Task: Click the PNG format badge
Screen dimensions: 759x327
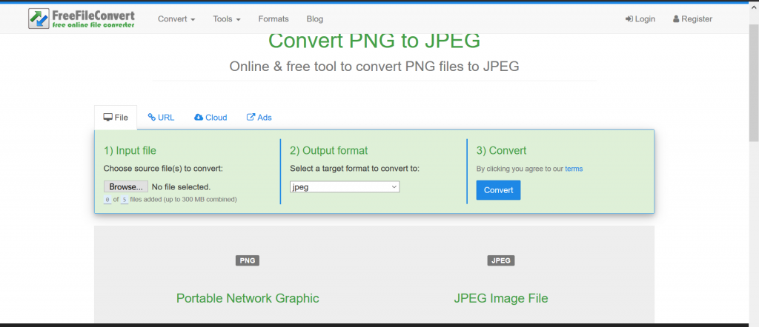Action: point(248,261)
